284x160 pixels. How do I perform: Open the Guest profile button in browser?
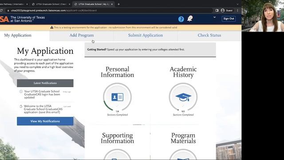pyautogui.click(x=227, y=11)
